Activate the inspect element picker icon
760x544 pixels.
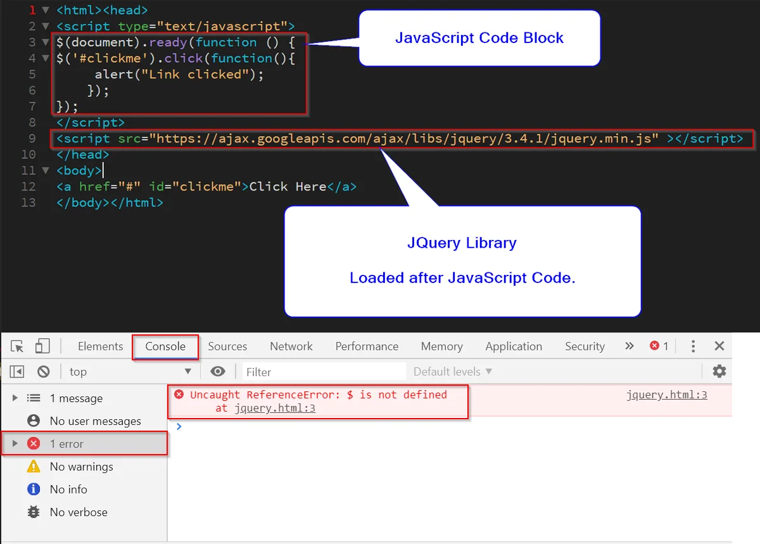tap(18, 346)
